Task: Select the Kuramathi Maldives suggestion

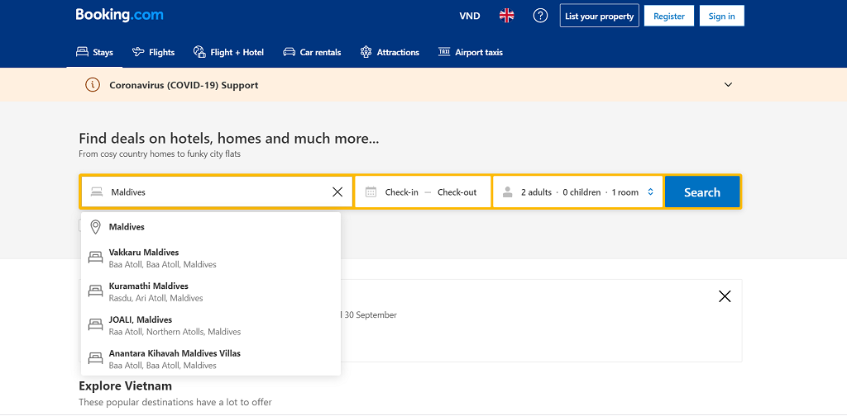Action: coord(211,291)
